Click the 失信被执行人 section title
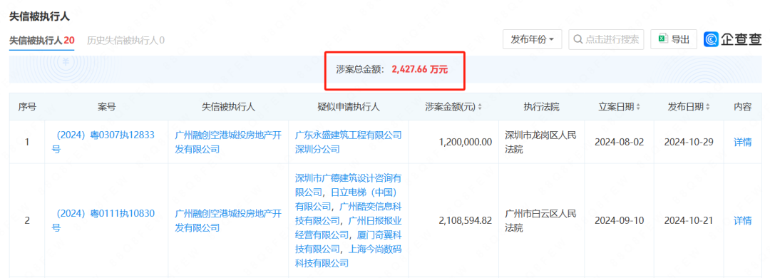770x278 pixels. pyautogui.click(x=39, y=16)
